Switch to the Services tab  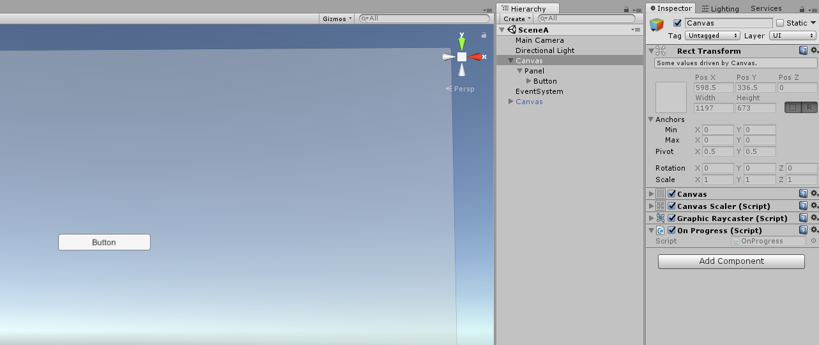tap(766, 9)
